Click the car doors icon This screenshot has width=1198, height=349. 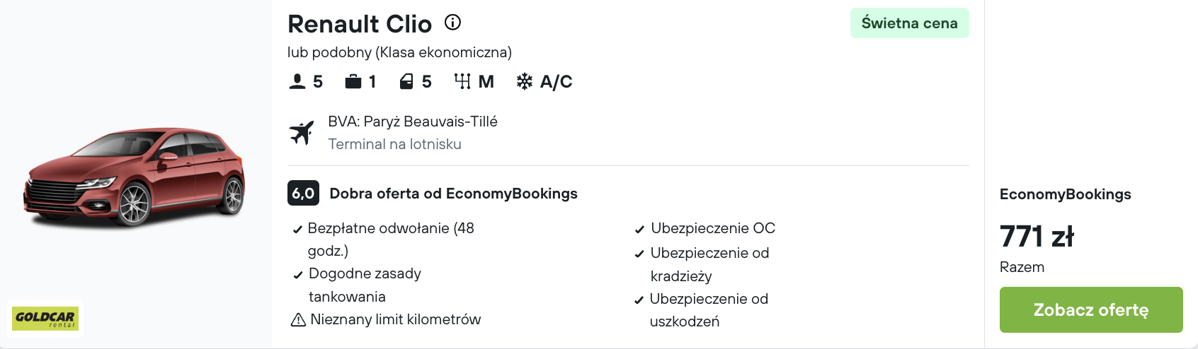(x=406, y=82)
